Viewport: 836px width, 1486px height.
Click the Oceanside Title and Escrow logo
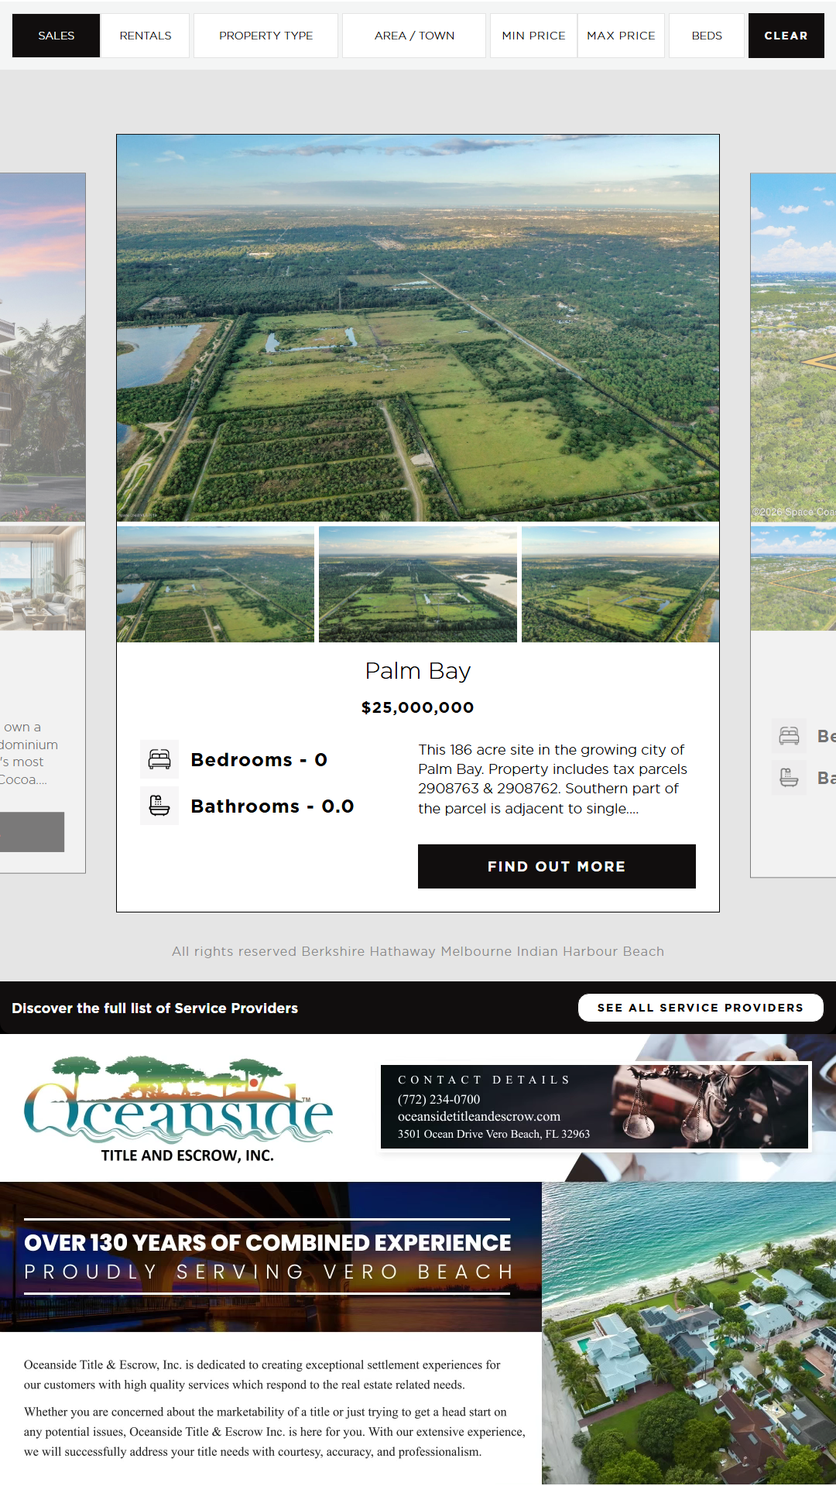coord(180,1109)
